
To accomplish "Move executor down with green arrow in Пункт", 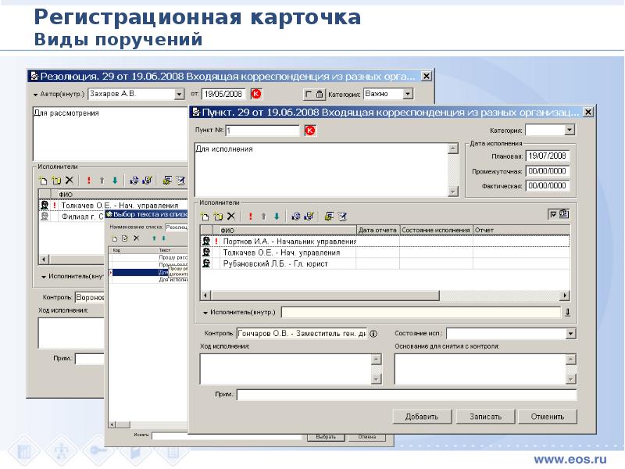I will pos(277,217).
